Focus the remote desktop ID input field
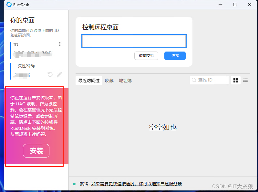 coord(134,41)
